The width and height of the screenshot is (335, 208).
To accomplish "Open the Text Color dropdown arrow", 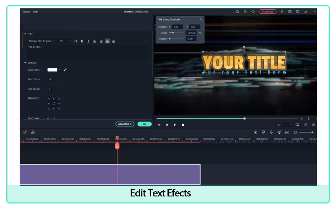I will coord(59,70).
